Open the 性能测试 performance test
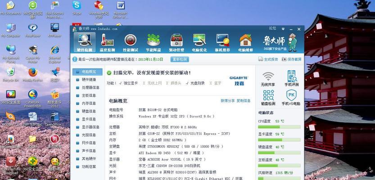The image size is (375, 180). click(131, 43)
